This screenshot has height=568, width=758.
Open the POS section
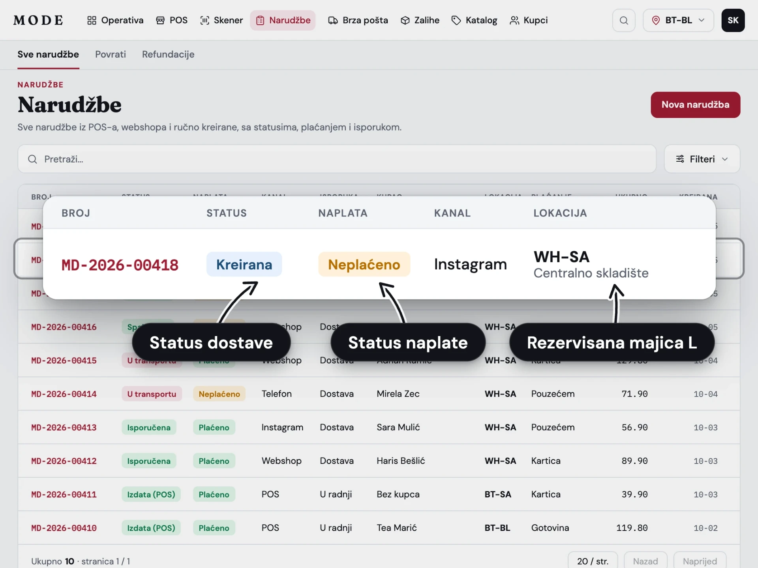click(x=172, y=20)
